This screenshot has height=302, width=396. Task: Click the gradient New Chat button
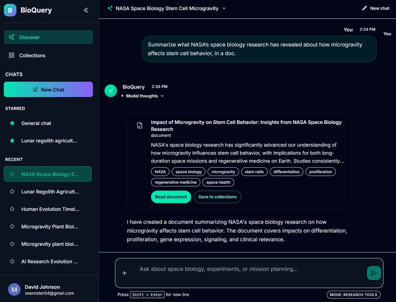[48, 89]
